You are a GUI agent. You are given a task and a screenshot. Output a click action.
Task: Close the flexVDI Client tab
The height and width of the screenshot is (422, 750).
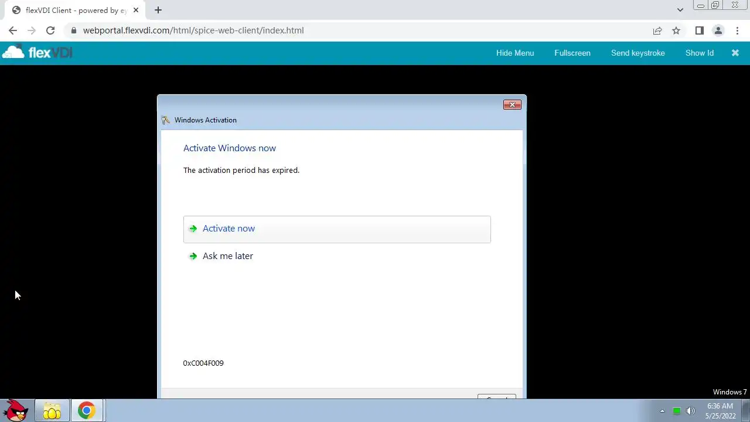(136, 10)
